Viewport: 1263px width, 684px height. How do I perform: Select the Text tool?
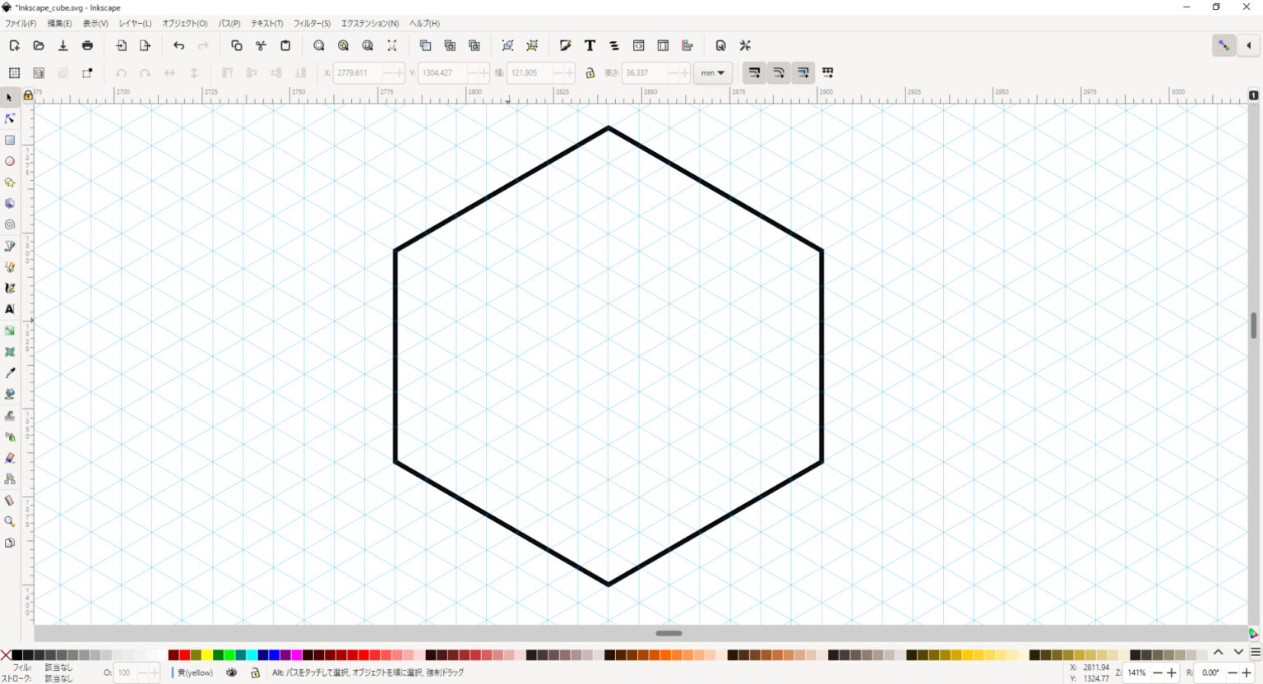click(x=10, y=309)
